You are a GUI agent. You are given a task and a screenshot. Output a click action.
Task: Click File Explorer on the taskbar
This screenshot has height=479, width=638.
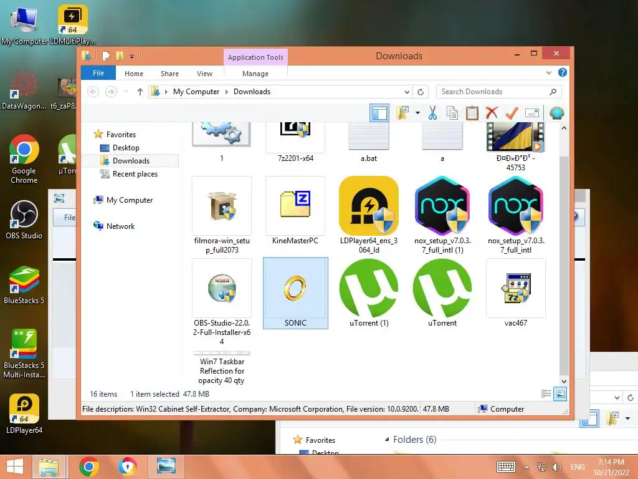pyautogui.click(x=49, y=467)
